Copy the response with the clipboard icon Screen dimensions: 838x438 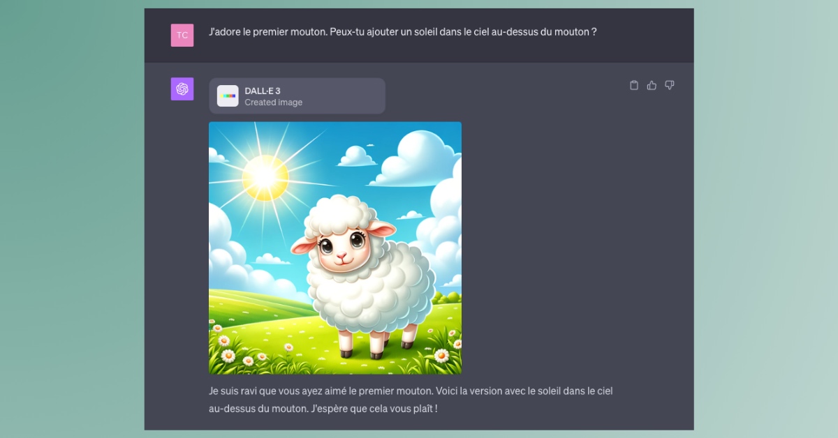[x=634, y=85]
